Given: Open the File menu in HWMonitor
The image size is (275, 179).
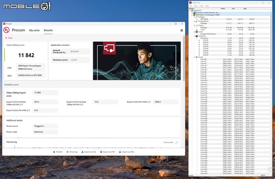Looking at the screenshot, I should coord(190,6).
